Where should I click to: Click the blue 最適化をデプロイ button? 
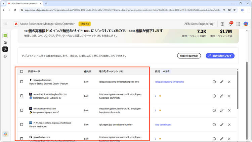coord(220,56)
